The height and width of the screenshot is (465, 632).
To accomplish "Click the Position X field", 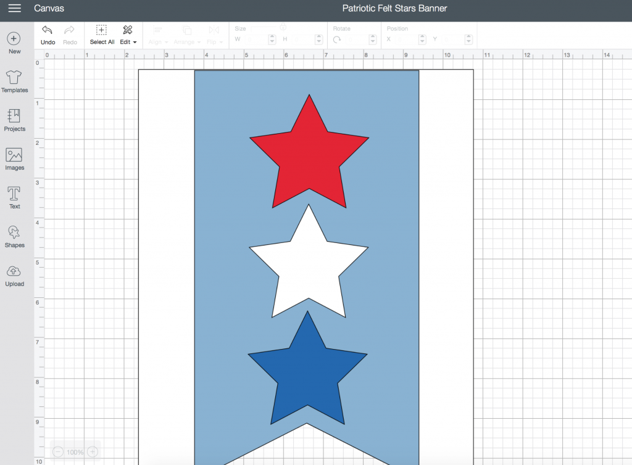I will (406, 39).
